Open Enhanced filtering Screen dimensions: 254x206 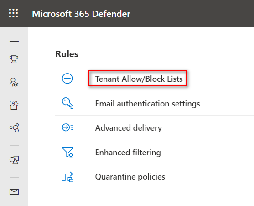128,152
